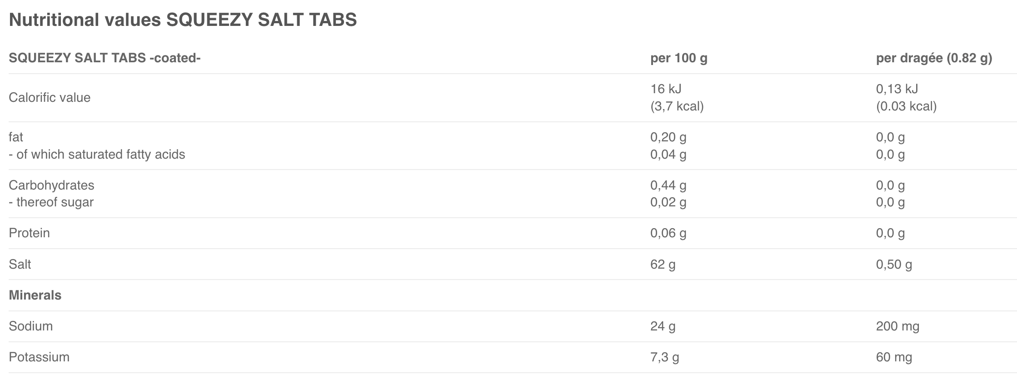Select the per 100 g column header

point(678,58)
